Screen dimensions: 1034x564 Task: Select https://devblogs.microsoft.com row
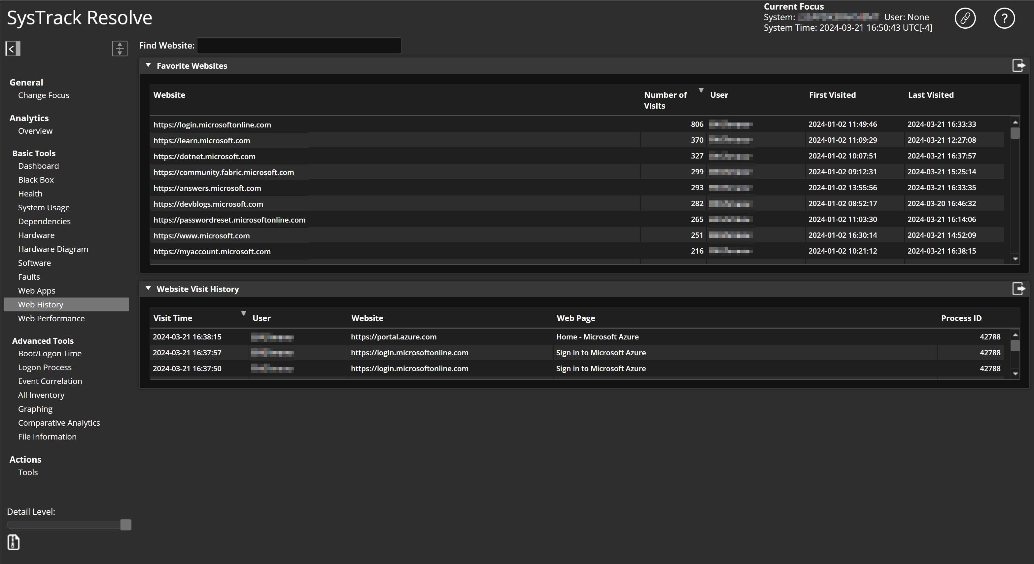pos(577,203)
